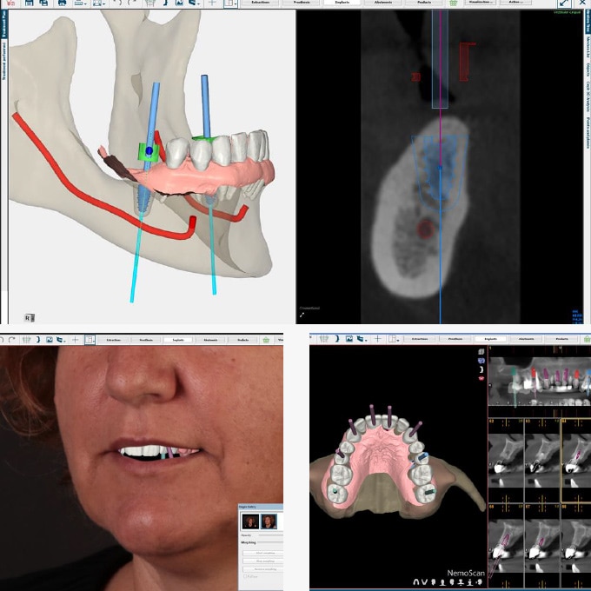Expand the window layout dropdown in the top toolbar
This screenshot has height=591, width=591.
(230, 3)
